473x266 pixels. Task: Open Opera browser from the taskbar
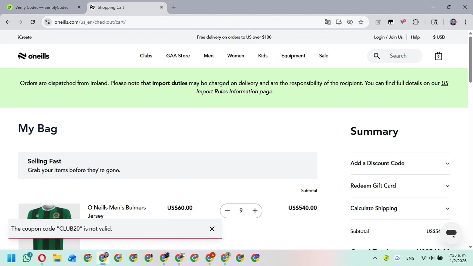point(42,258)
